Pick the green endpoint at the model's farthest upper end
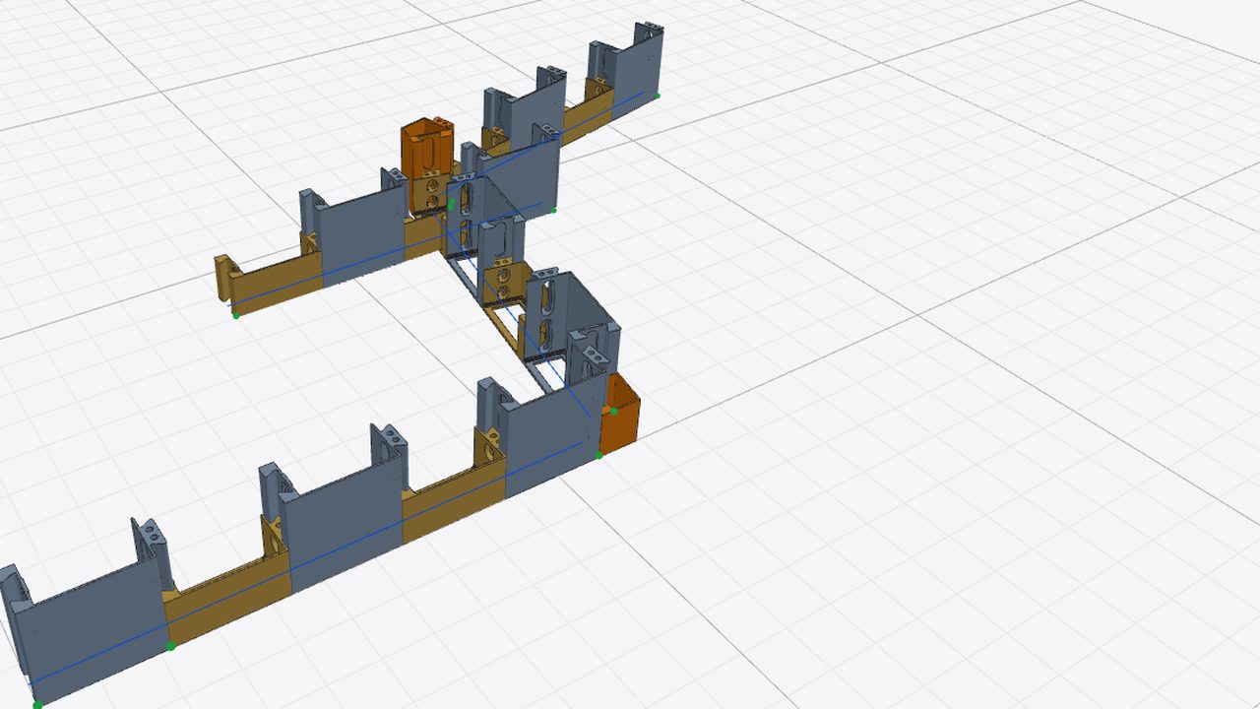 657,96
